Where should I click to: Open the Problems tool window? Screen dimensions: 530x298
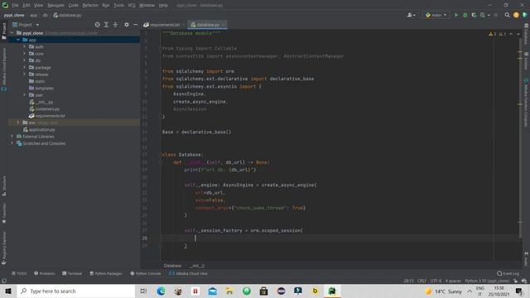coord(44,273)
